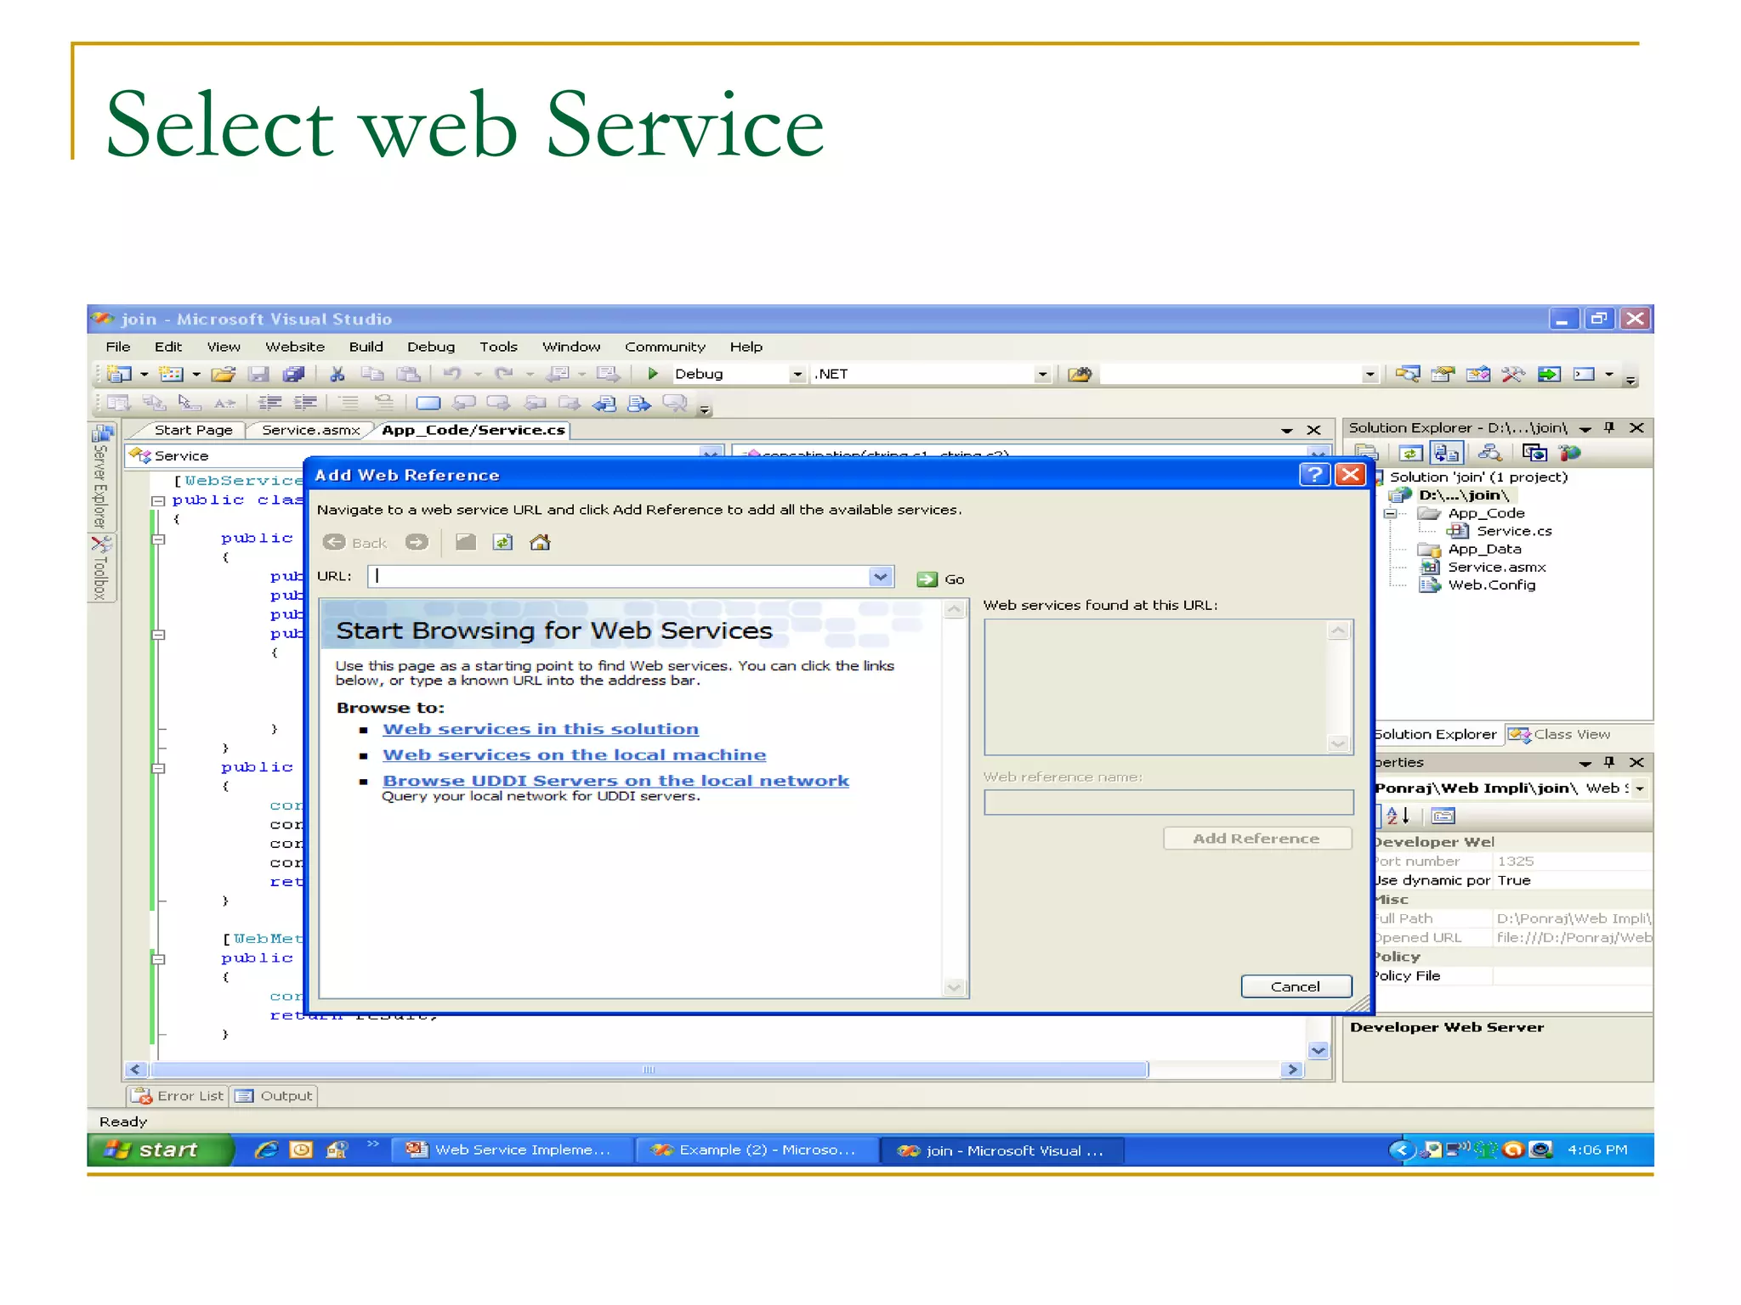Image resolution: width=1741 pixels, height=1305 pixels.
Task: Open the New Project icon dropdown arrow
Action: point(145,374)
